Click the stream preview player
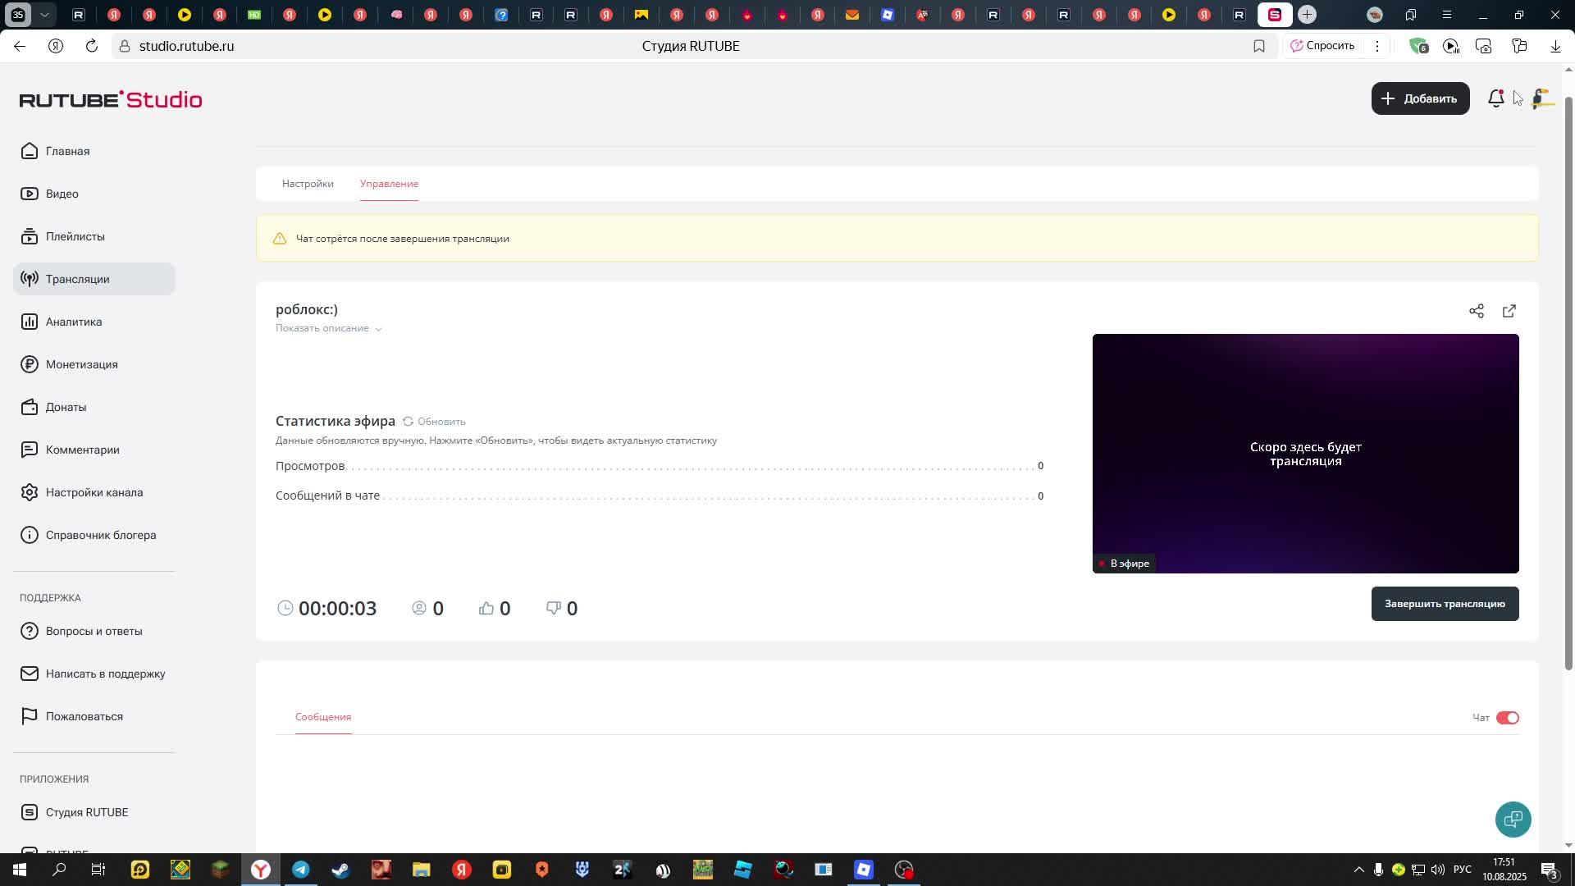 point(1304,453)
